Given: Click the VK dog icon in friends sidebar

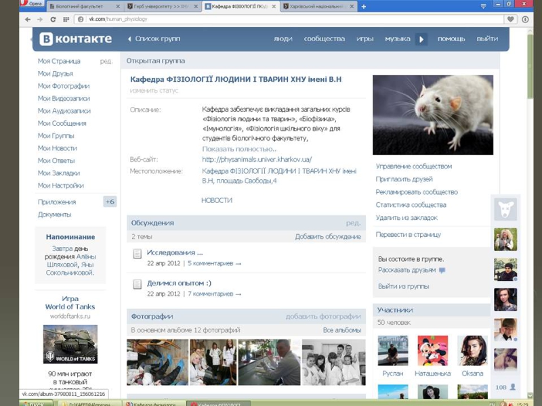Looking at the screenshot, I should pos(505,209).
